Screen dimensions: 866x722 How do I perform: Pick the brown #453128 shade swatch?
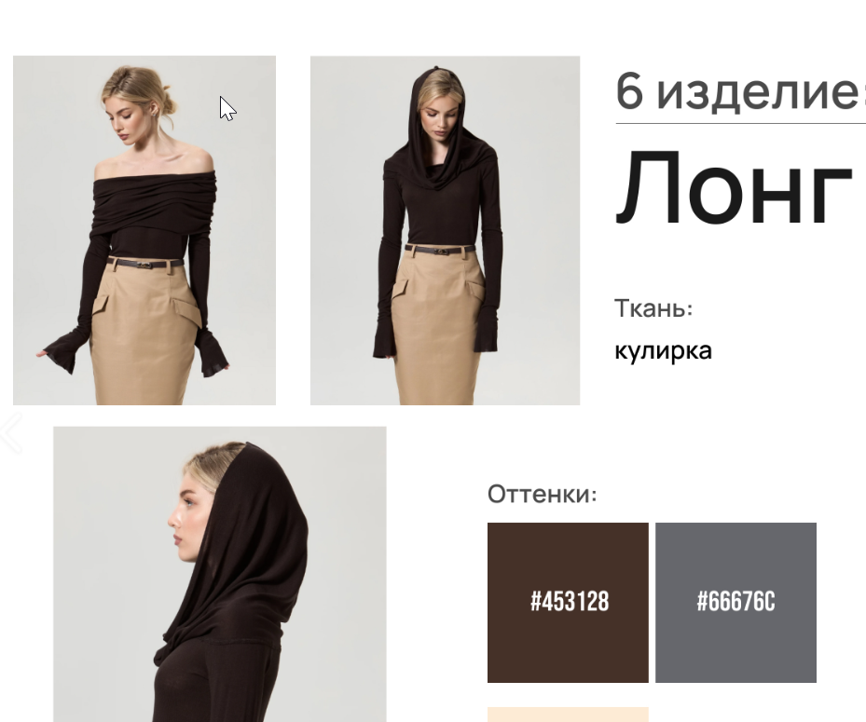[x=568, y=602]
